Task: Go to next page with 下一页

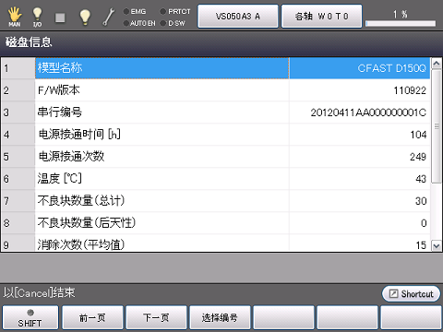Action: [156, 318]
